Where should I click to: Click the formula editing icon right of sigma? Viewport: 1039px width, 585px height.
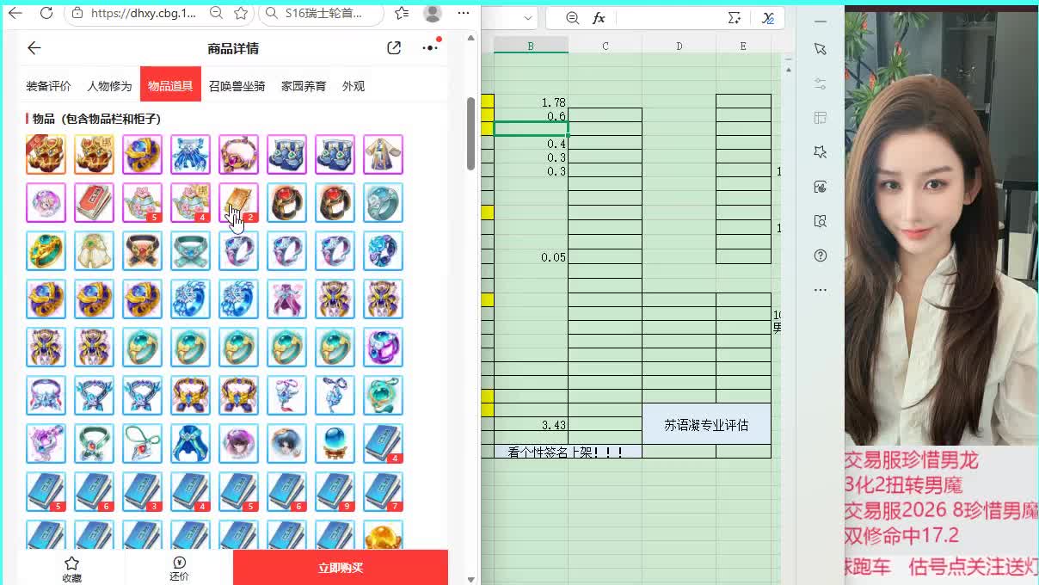coord(768,18)
